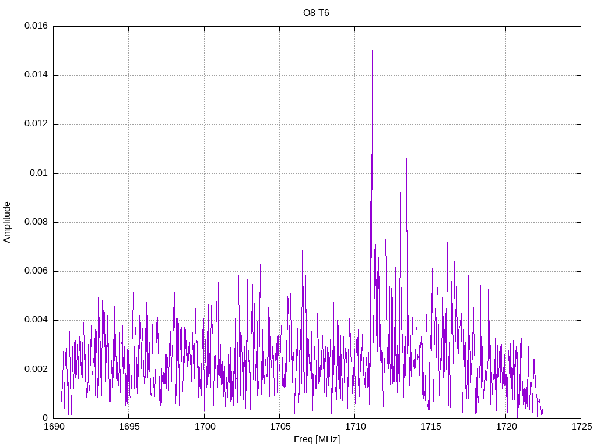Click the 0.014 y-axis tick label

[36, 75]
